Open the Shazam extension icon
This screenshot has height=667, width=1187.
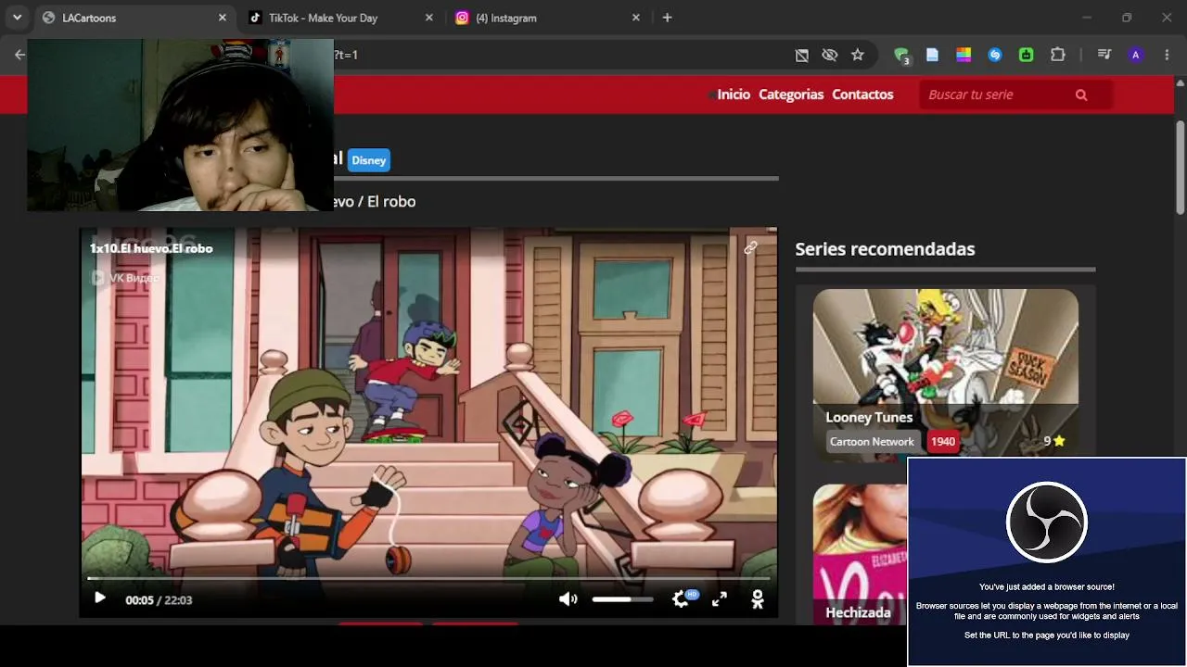coord(995,55)
